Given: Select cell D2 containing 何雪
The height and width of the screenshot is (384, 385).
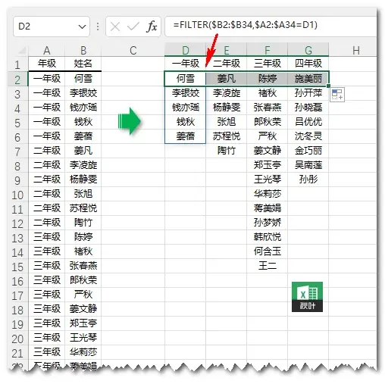Looking at the screenshot, I should (185, 79).
